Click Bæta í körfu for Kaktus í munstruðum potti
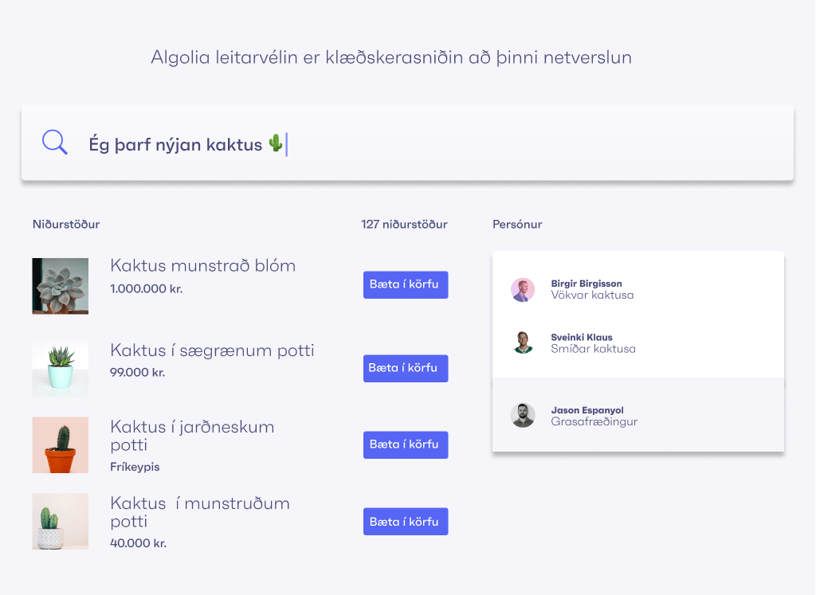This screenshot has width=816, height=595. [406, 521]
